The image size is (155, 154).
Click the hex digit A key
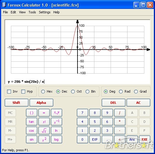coord(132,113)
